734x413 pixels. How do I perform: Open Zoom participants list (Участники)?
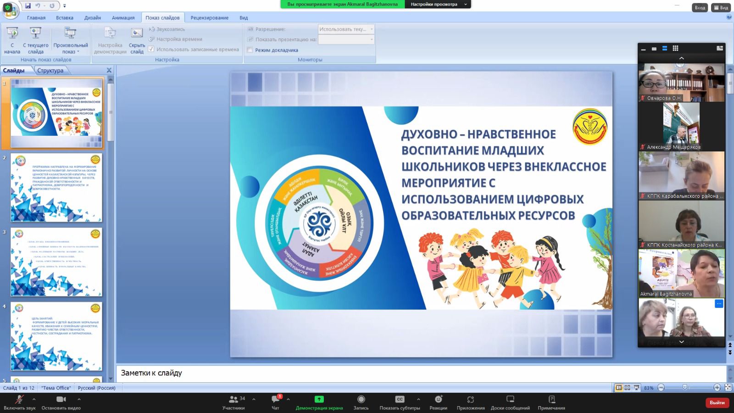[234, 402]
